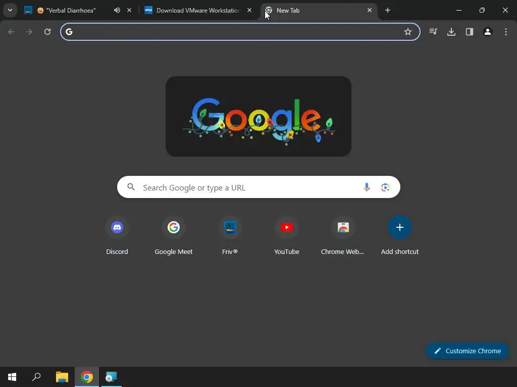Screen dimensions: 517x387
Task: Select the New Tab tab
Action: pyautogui.click(x=318, y=11)
